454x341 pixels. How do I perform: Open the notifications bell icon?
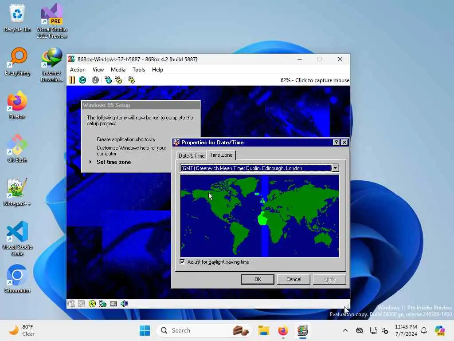click(x=424, y=330)
